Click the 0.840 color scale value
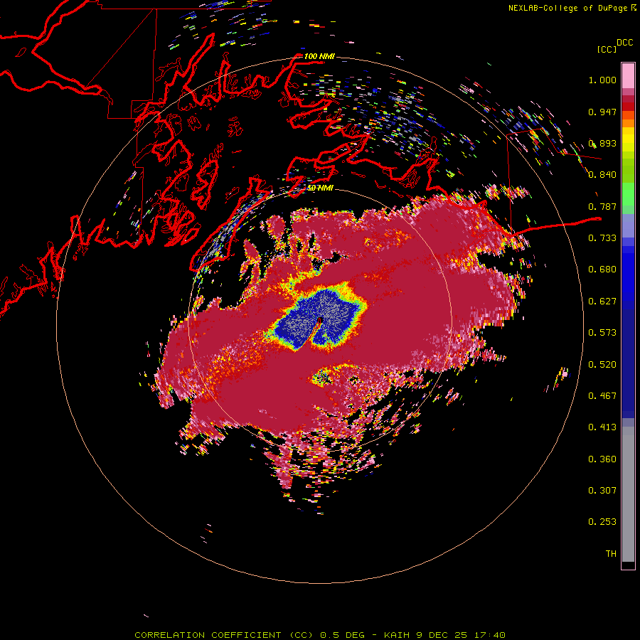Image resolution: width=640 pixels, height=640 pixels. pyautogui.click(x=602, y=175)
